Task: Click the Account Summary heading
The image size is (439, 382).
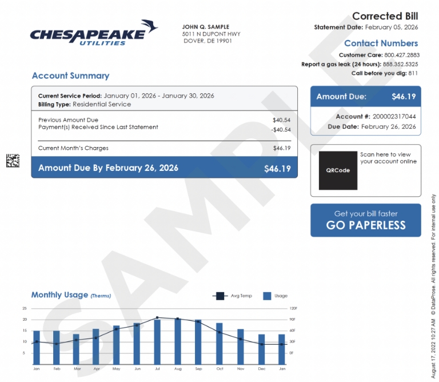Action: click(70, 75)
